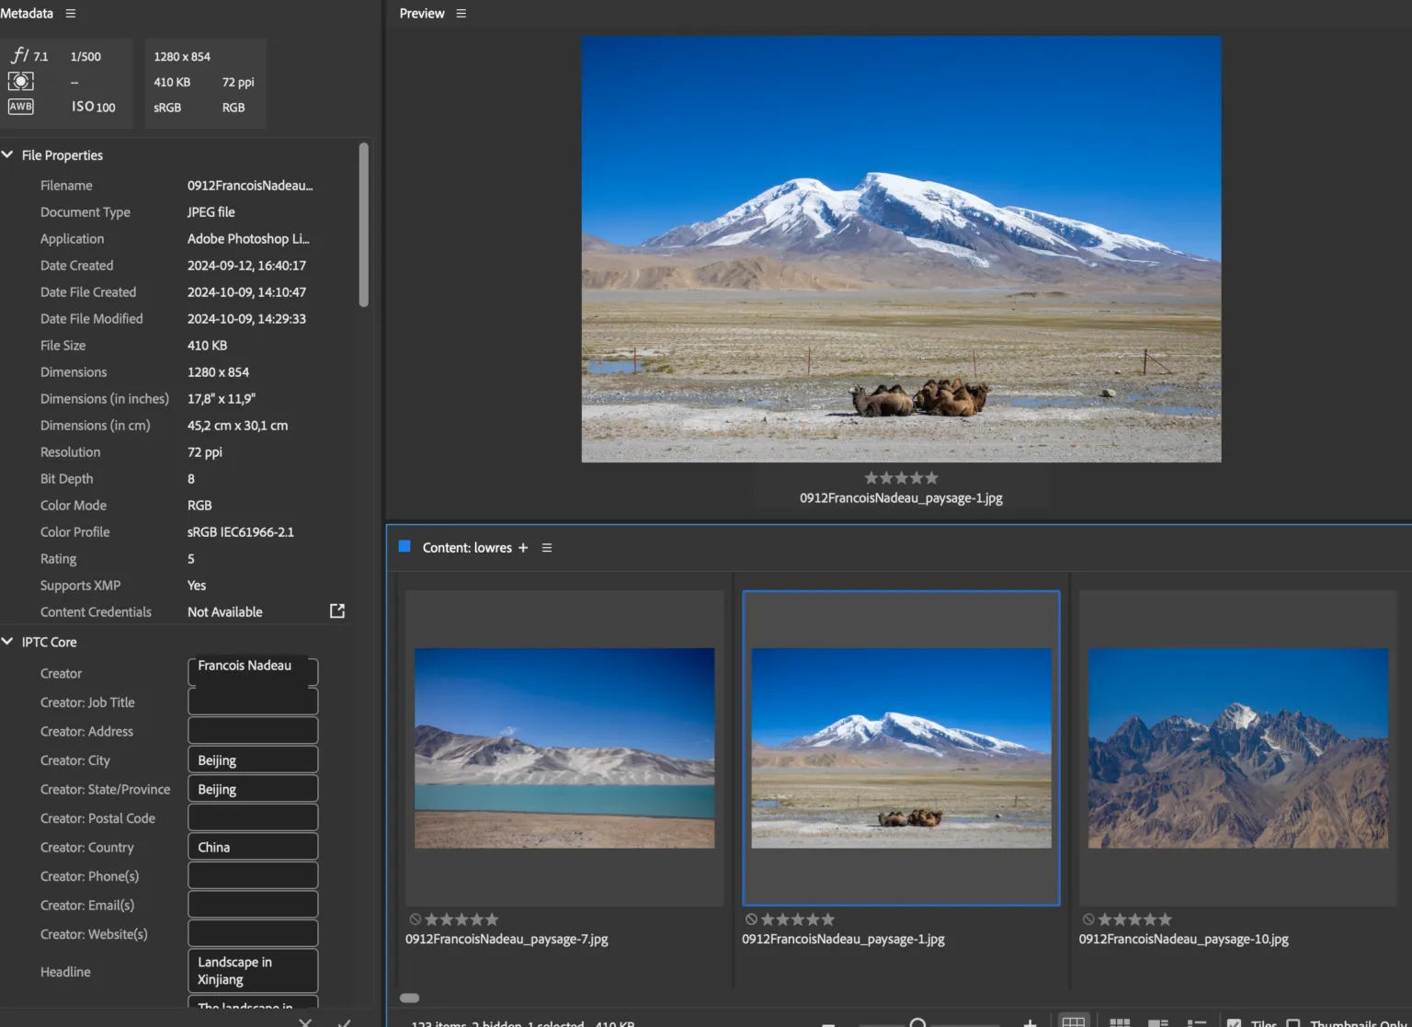Image resolution: width=1412 pixels, height=1027 pixels.
Task: Toggle the Tiles checkbox
Action: pos(1235,1022)
